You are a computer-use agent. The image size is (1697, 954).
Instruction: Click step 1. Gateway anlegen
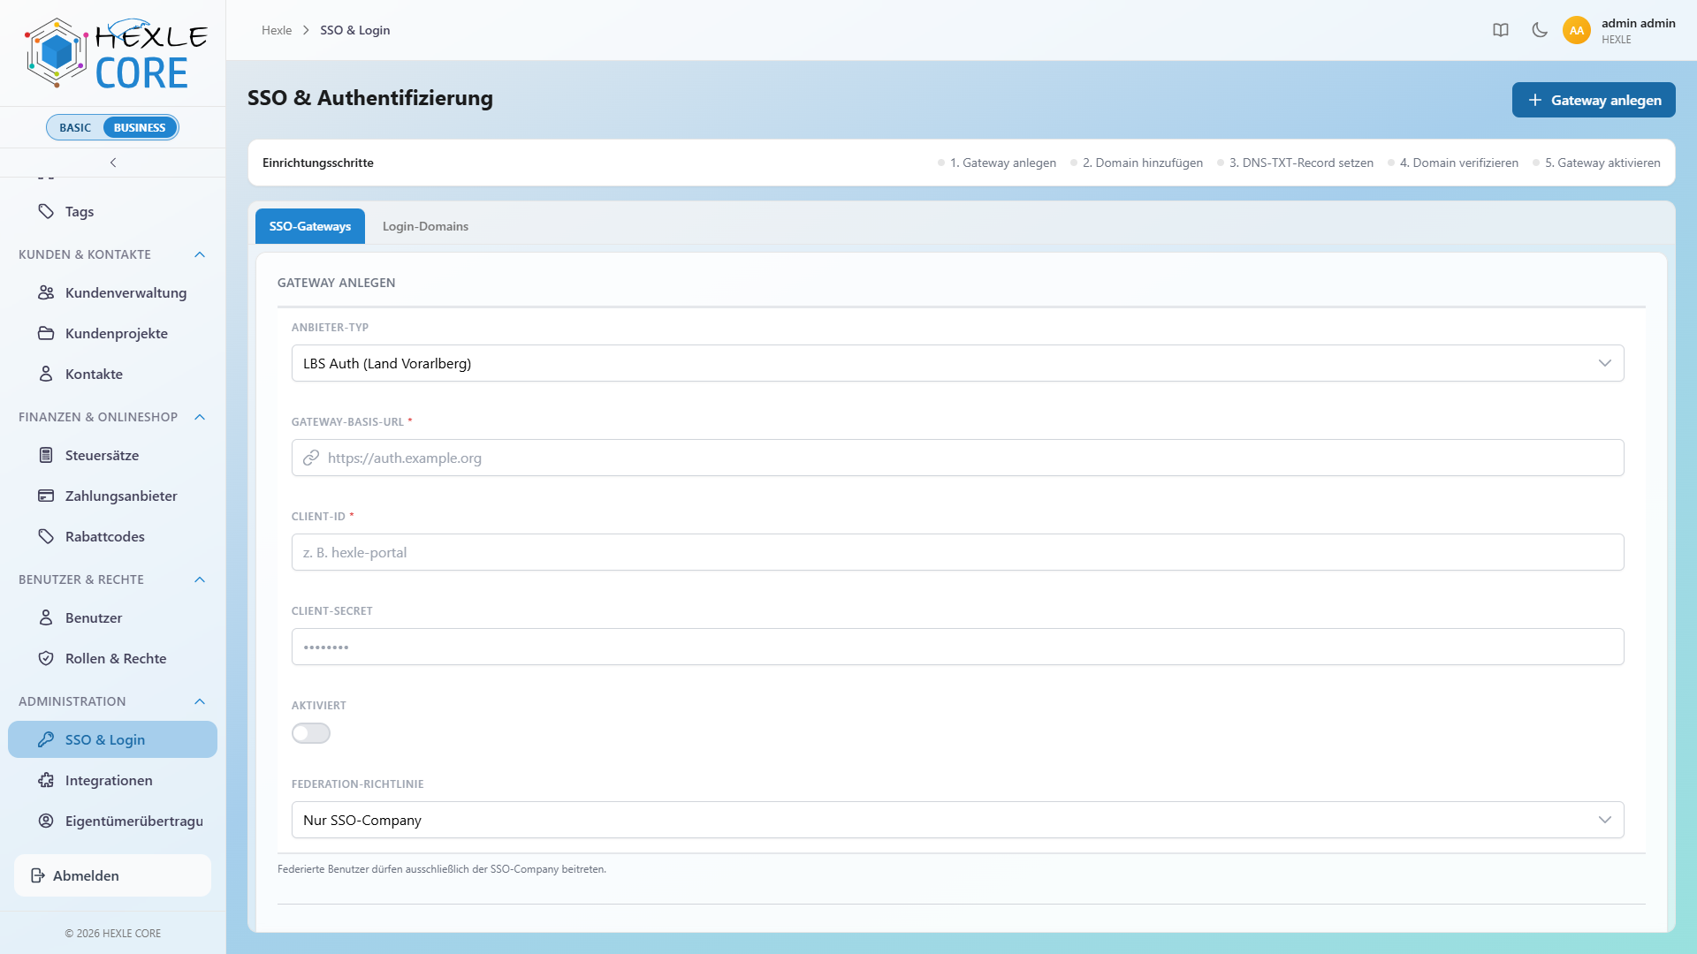pyautogui.click(x=997, y=163)
